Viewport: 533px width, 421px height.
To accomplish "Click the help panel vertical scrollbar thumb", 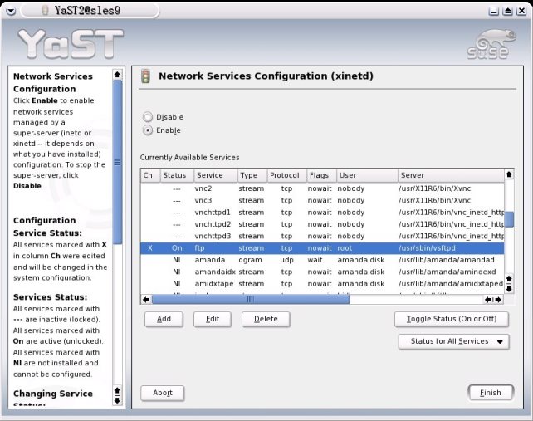I will point(117,163).
